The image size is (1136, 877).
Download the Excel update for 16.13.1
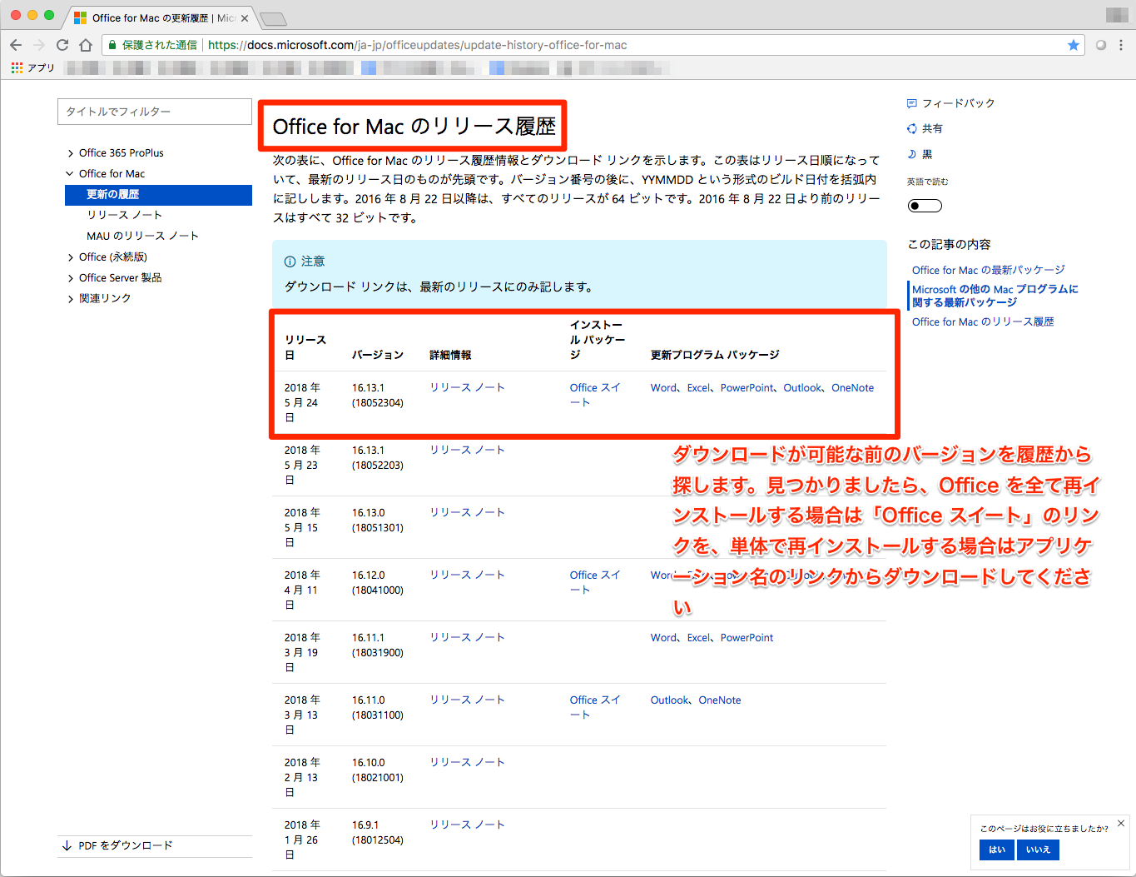pos(699,388)
